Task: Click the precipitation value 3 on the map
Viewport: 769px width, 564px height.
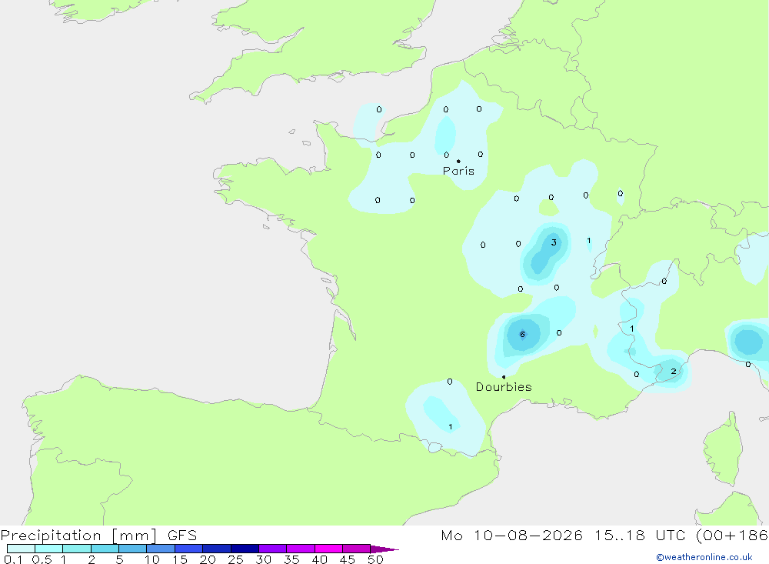Action: [554, 242]
